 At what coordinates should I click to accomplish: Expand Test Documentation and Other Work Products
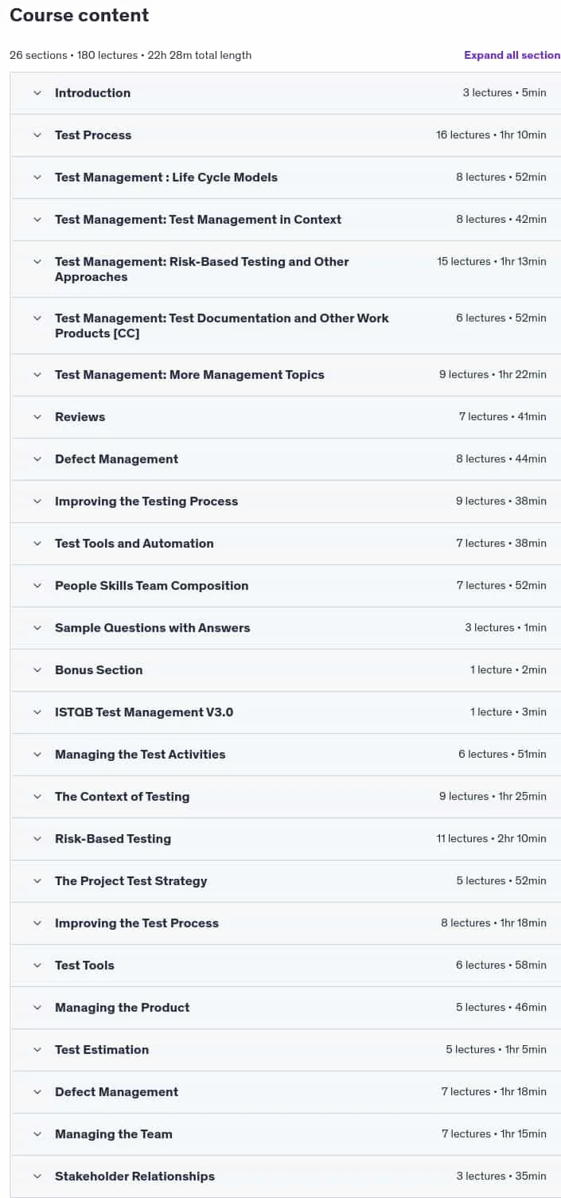[x=286, y=326]
